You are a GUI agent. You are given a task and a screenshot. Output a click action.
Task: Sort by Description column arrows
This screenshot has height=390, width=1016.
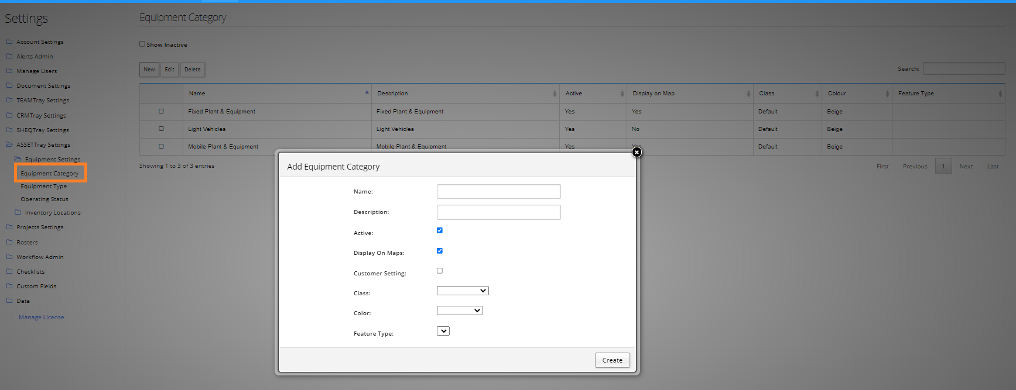click(x=555, y=94)
